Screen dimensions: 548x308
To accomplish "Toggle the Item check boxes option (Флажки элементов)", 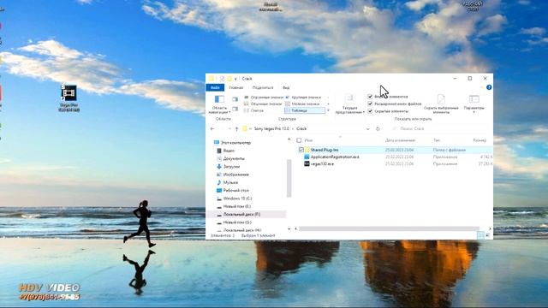I will [370, 97].
